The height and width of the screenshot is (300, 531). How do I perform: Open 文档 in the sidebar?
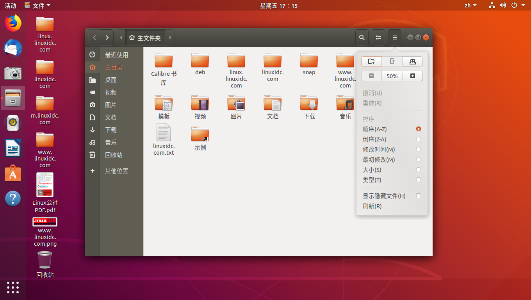coord(114,118)
